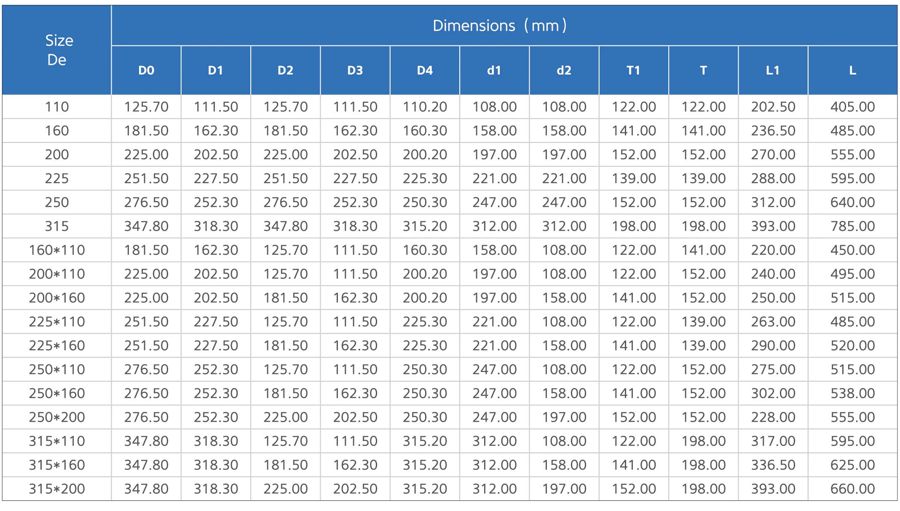900x511 pixels.
Task: Select the D3 column header
Action: (x=355, y=70)
